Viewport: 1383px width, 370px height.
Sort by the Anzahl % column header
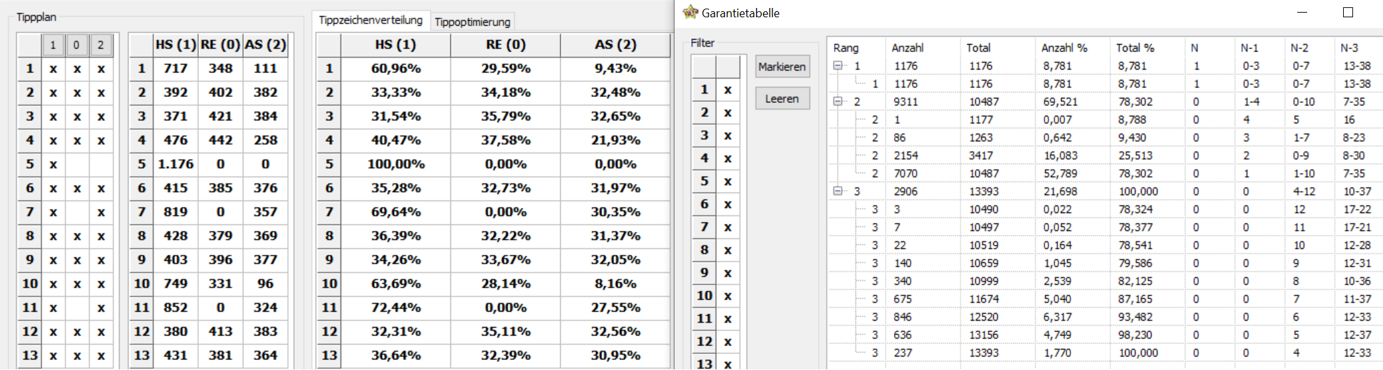[1064, 48]
